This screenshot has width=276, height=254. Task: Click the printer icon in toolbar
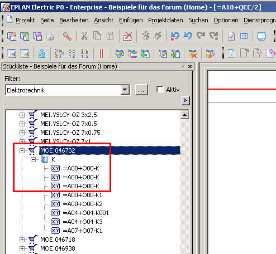click(50, 36)
